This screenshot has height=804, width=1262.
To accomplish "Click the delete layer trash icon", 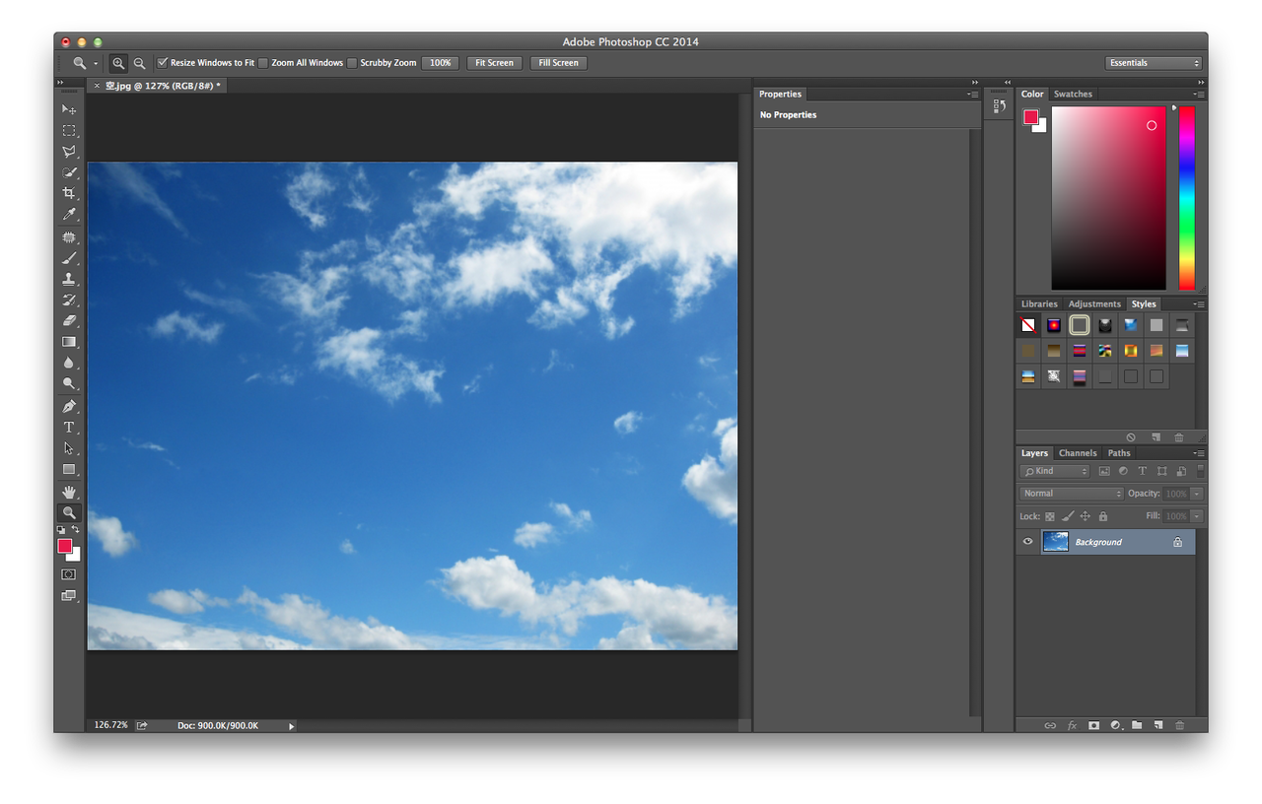I will tap(1179, 725).
